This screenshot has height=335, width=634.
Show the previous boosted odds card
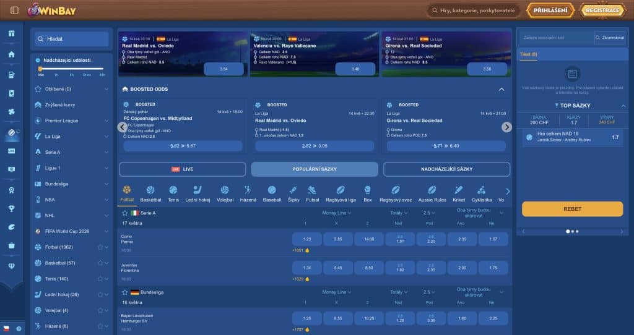[122, 127]
